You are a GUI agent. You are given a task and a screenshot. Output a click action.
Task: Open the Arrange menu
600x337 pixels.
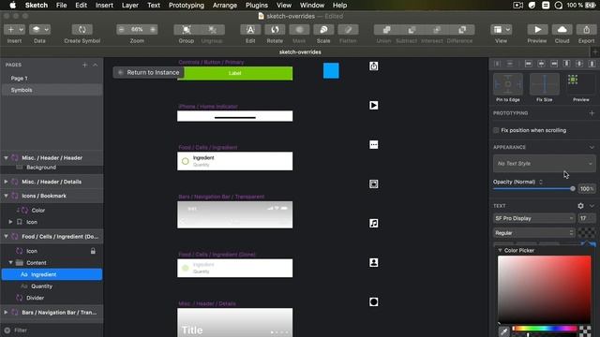click(x=225, y=6)
